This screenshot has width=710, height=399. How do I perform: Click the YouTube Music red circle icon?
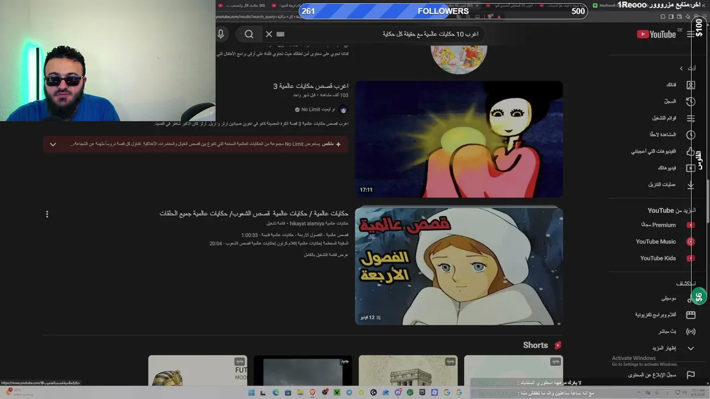tap(691, 242)
